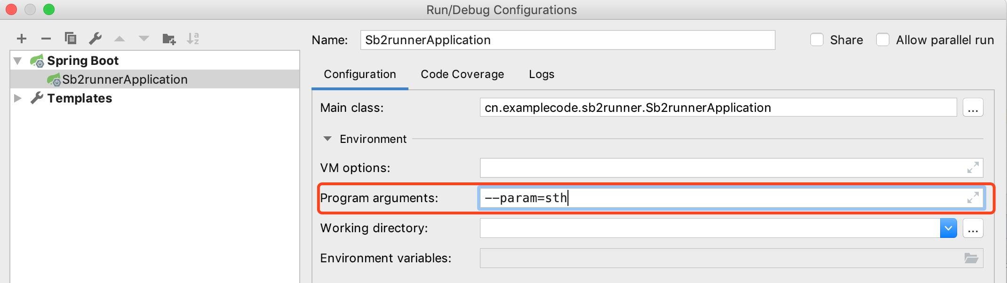Click the sort configurations alphabetically icon

[193, 39]
